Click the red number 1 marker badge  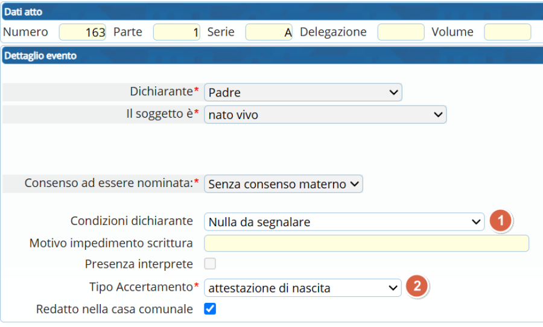[500, 221]
